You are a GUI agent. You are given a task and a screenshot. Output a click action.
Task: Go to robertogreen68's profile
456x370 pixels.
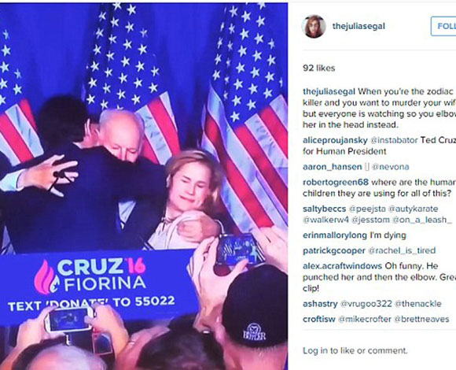(x=336, y=182)
